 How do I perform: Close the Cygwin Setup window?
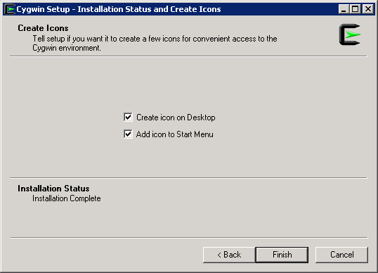(x=368, y=9)
